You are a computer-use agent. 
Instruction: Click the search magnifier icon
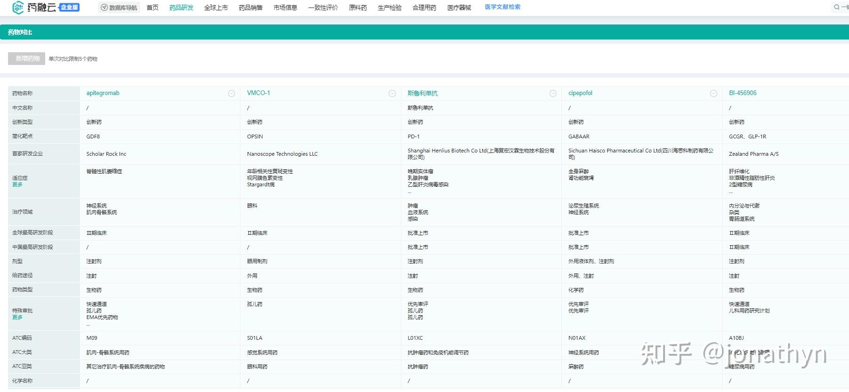tap(837, 7)
